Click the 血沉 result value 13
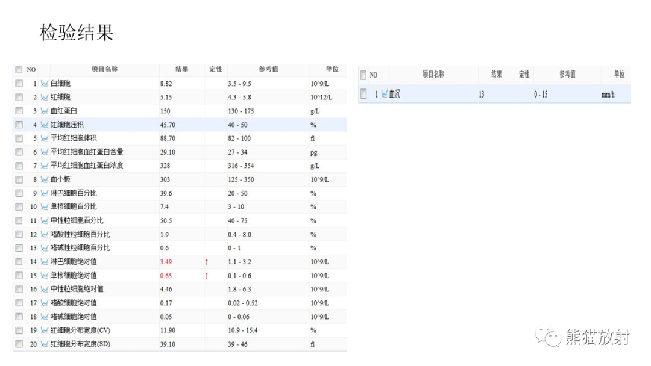The width and height of the screenshot is (651, 366). point(481,95)
